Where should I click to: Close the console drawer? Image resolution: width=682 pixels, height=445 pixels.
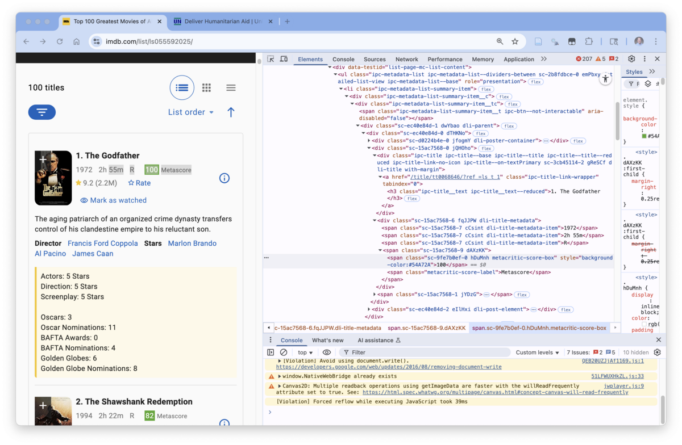(659, 340)
